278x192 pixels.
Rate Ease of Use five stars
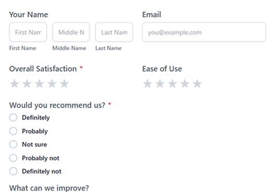point(197,83)
